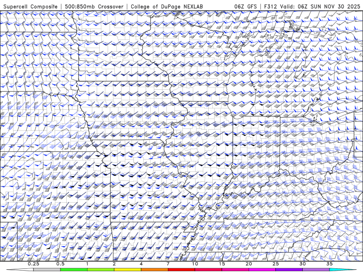
Task: Click the '0.5' colorbar label
Action: 60,264
